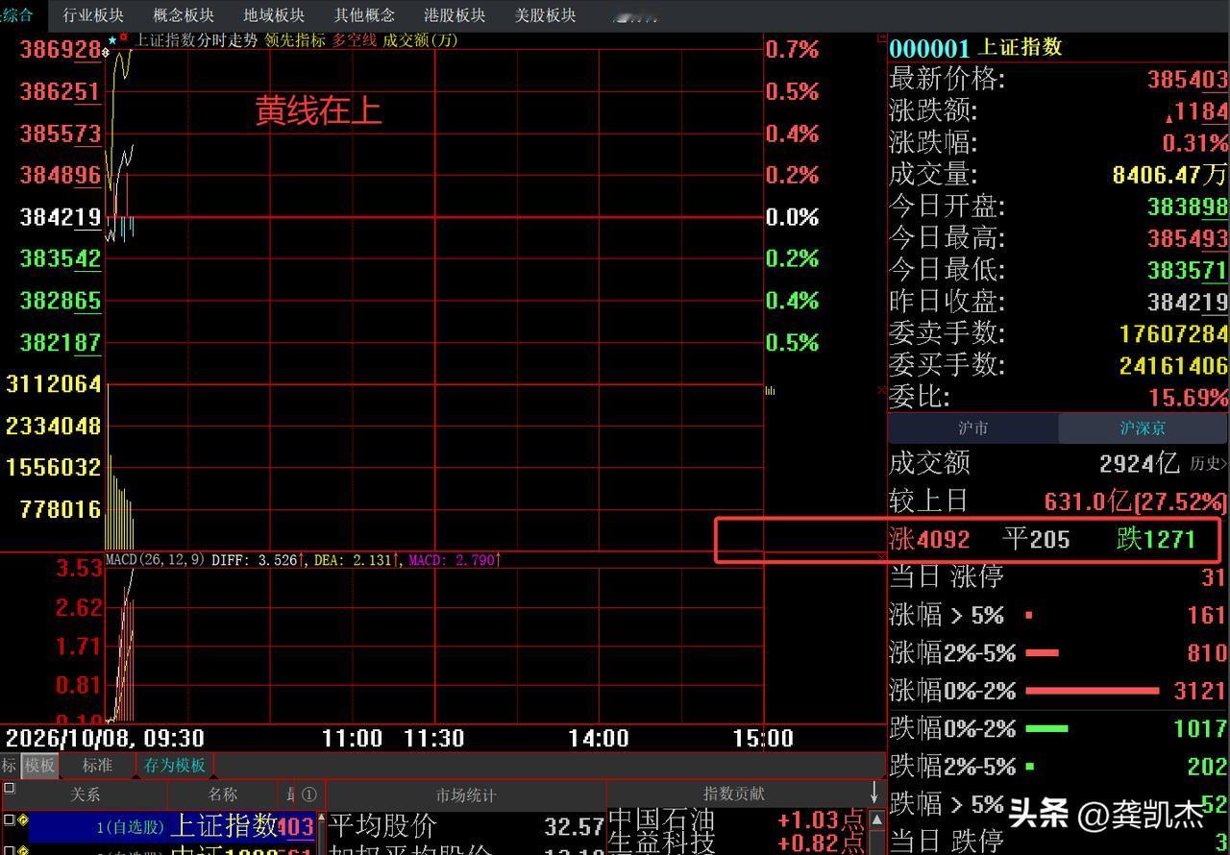Screen dimensions: 1230x855
Task: Click the 中国石油 contribution row
Action: pyautogui.click(x=738, y=822)
